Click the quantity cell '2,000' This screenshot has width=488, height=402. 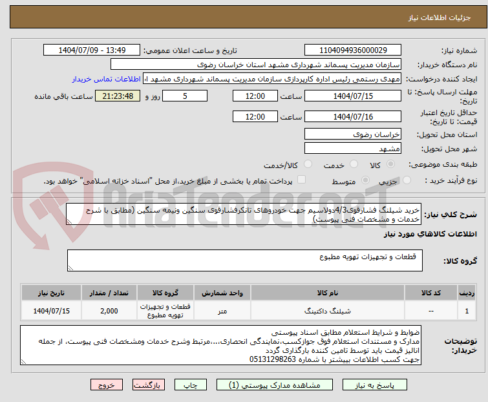[x=109, y=311]
